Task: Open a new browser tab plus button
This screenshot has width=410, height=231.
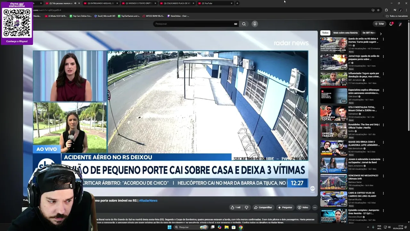Action: tap(237, 3)
